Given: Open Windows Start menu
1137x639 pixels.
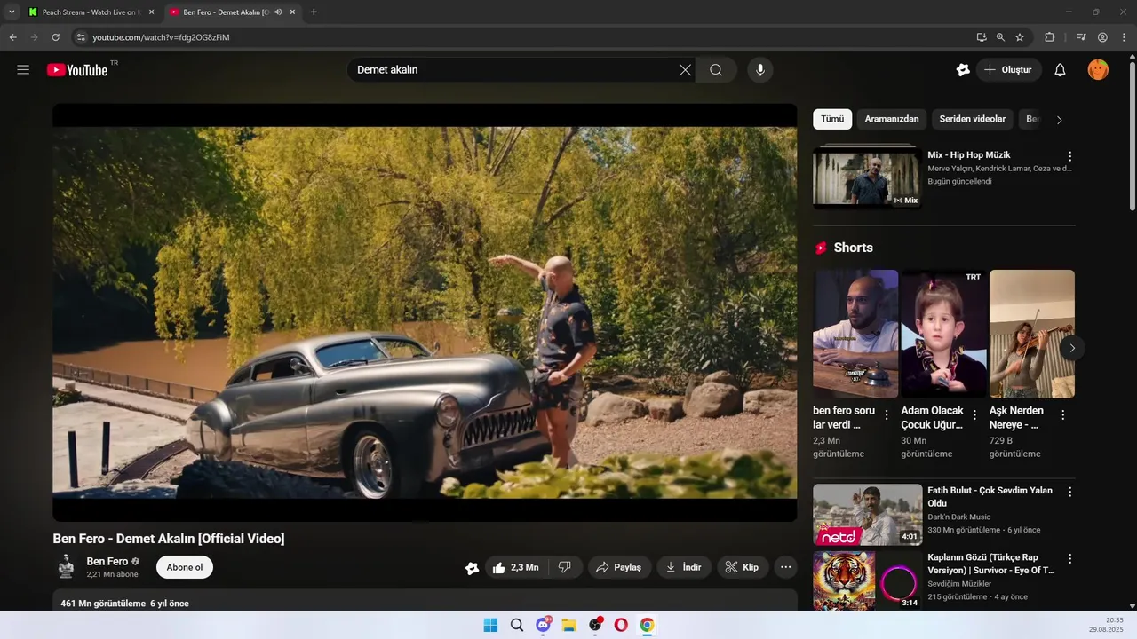Looking at the screenshot, I should tap(490, 625).
